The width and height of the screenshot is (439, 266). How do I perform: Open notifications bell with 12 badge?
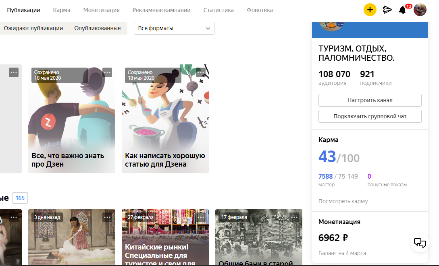click(x=402, y=10)
